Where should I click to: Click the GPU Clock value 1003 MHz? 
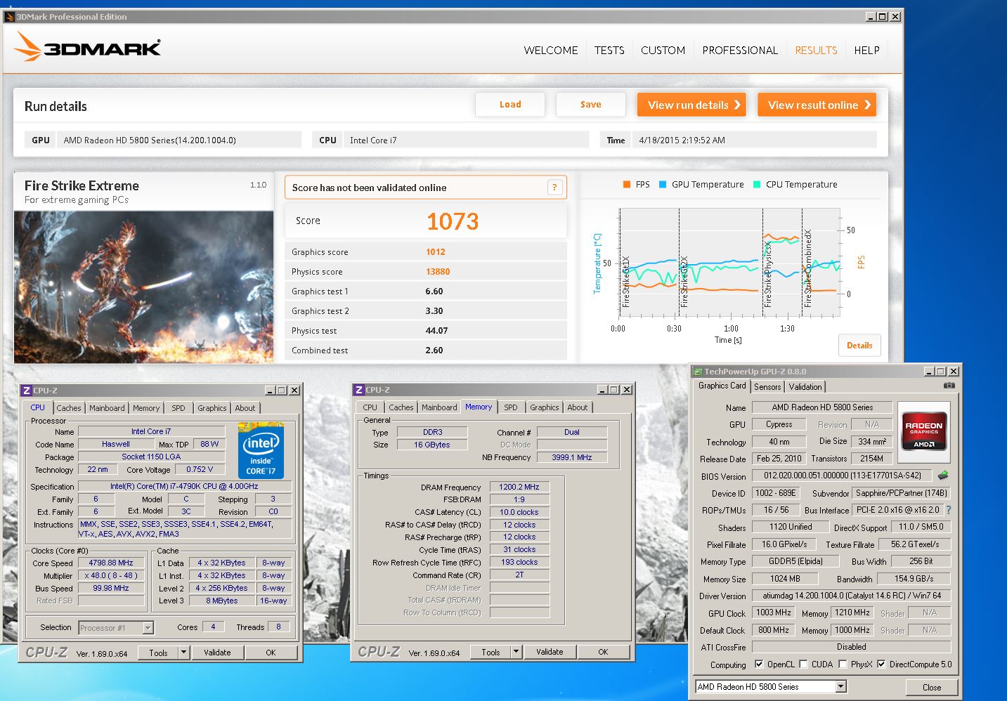(774, 612)
